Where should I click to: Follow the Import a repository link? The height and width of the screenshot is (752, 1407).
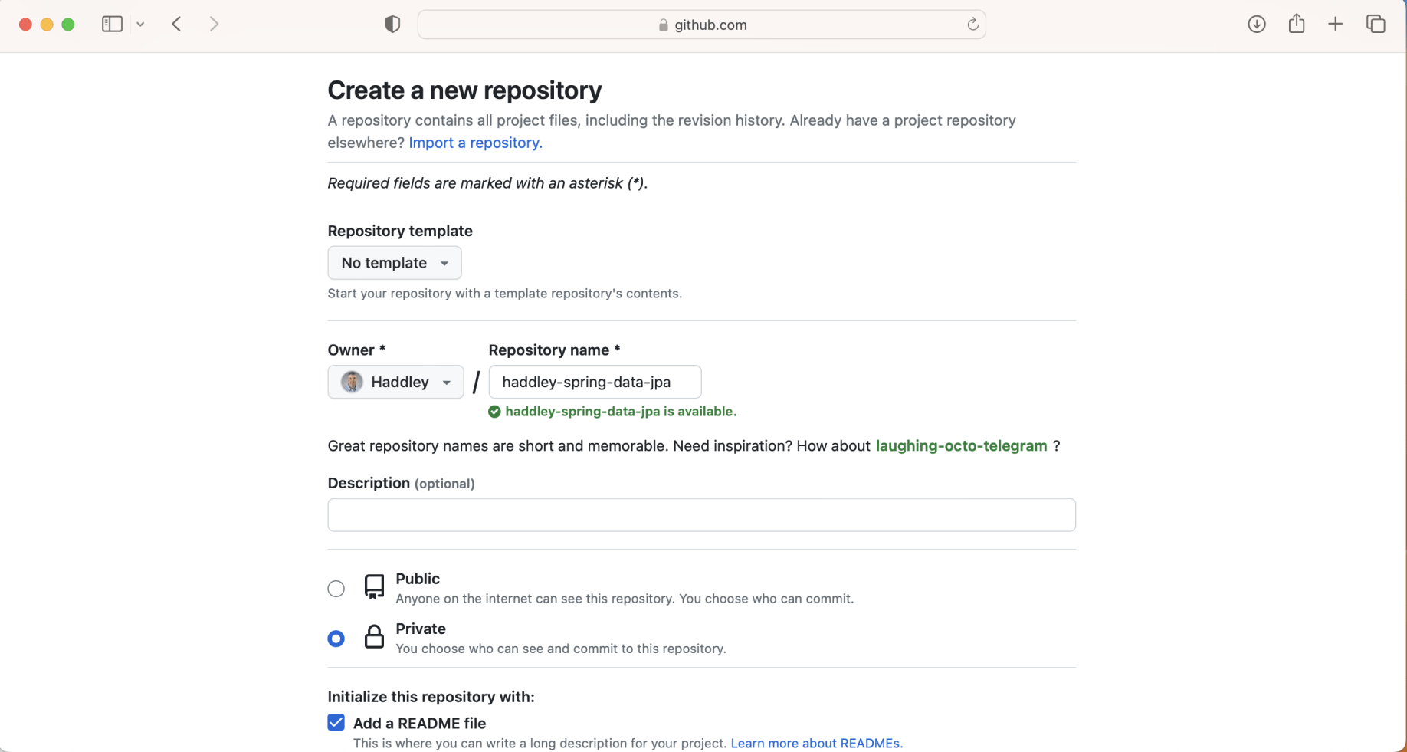[475, 143]
